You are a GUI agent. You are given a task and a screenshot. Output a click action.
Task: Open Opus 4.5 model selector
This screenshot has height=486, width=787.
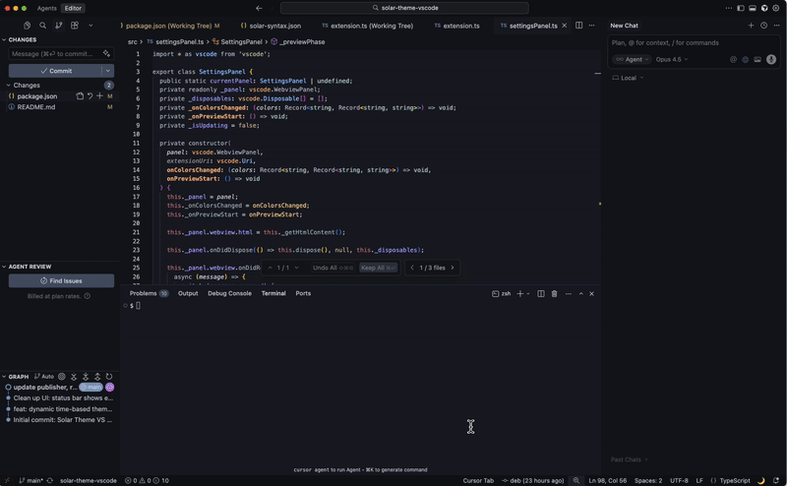click(671, 59)
